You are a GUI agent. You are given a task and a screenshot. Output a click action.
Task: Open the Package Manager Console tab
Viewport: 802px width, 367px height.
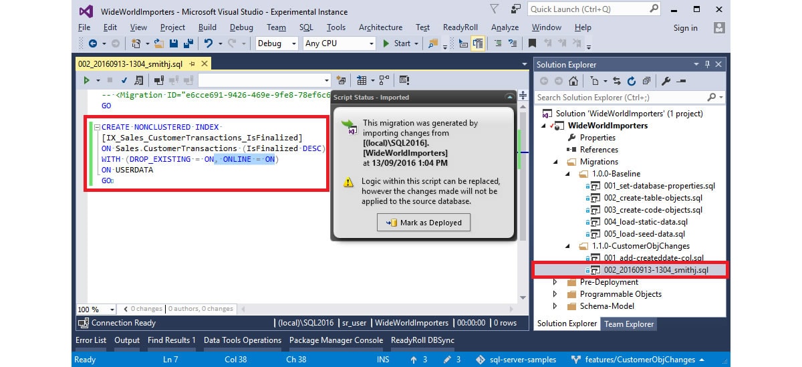(336, 340)
